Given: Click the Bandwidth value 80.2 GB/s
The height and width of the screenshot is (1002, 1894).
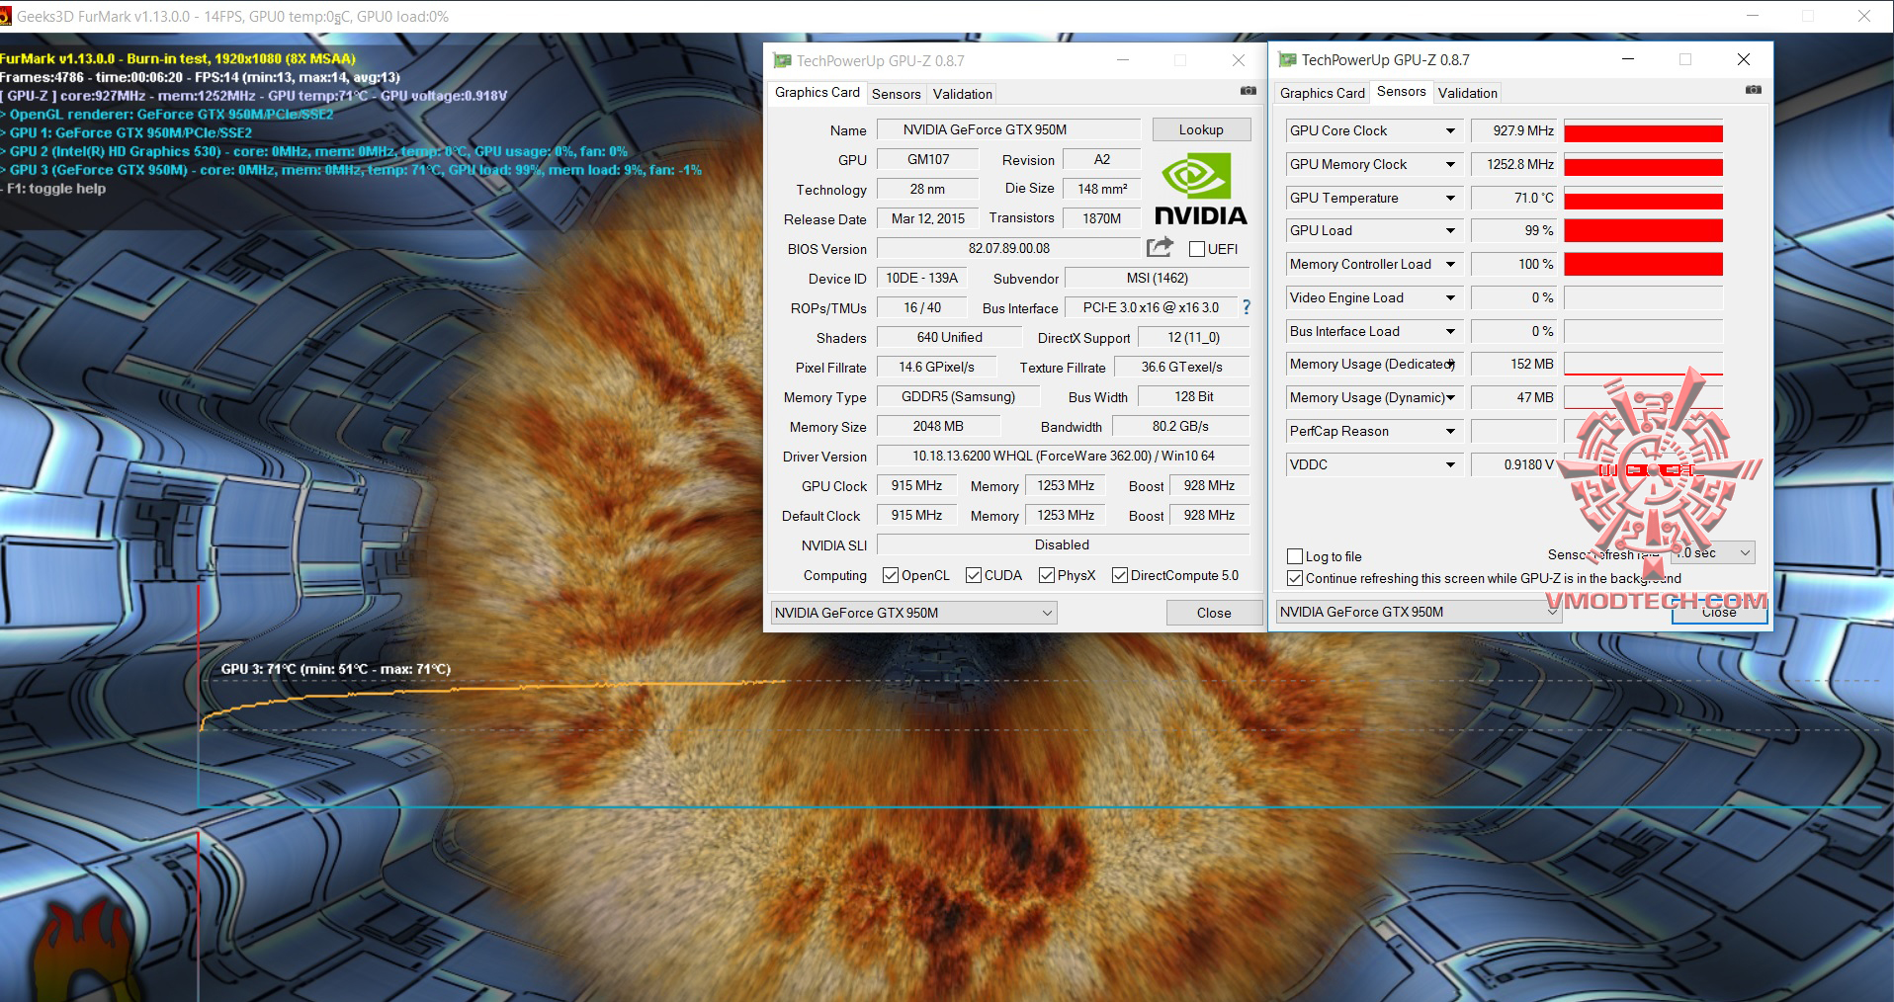Looking at the screenshot, I should click(1181, 426).
